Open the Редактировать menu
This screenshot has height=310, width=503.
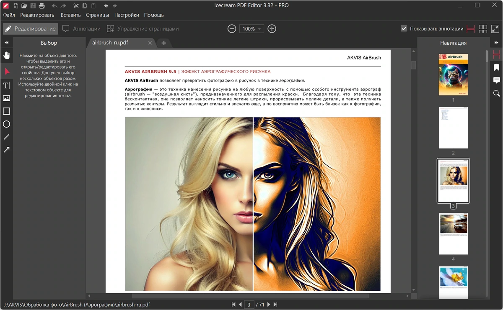pos(37,15)
